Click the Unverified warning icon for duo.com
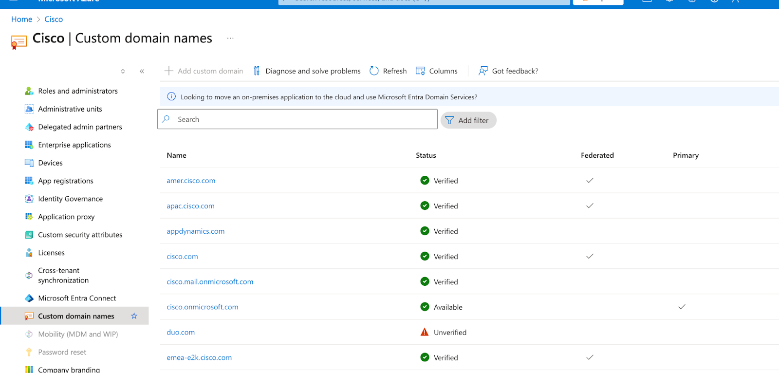 click(x=425, y=332)
